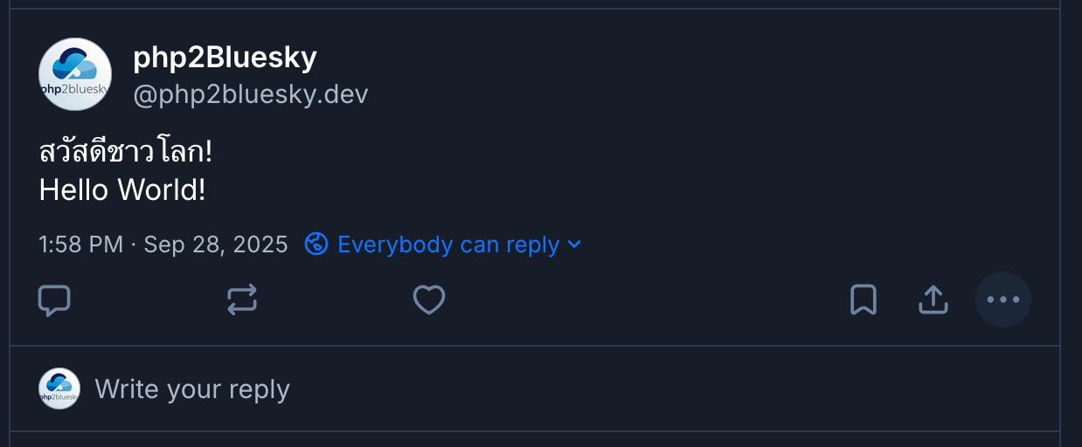Open the php2Bluesky display name link

click(x=225, y=58)
